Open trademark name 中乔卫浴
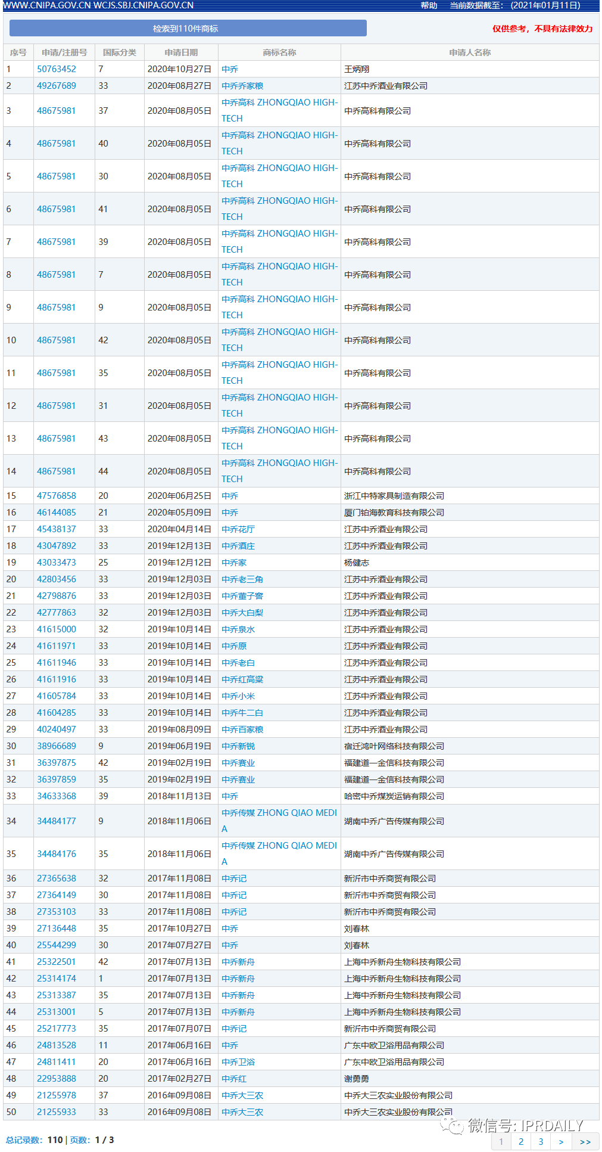This screenshot has height=1152, width=602. point(238,1062)
